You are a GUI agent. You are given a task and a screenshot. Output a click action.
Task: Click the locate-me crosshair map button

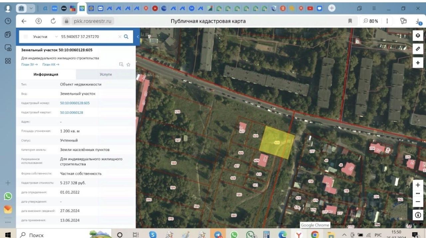[418, 62]
